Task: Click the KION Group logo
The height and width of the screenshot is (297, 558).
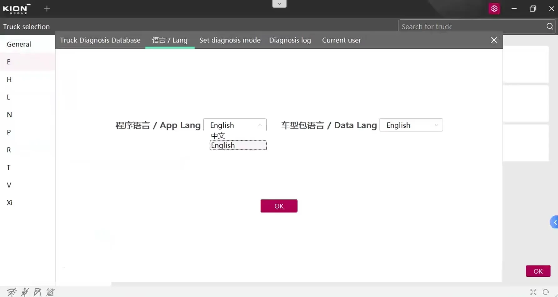Action: coord(17,9)
